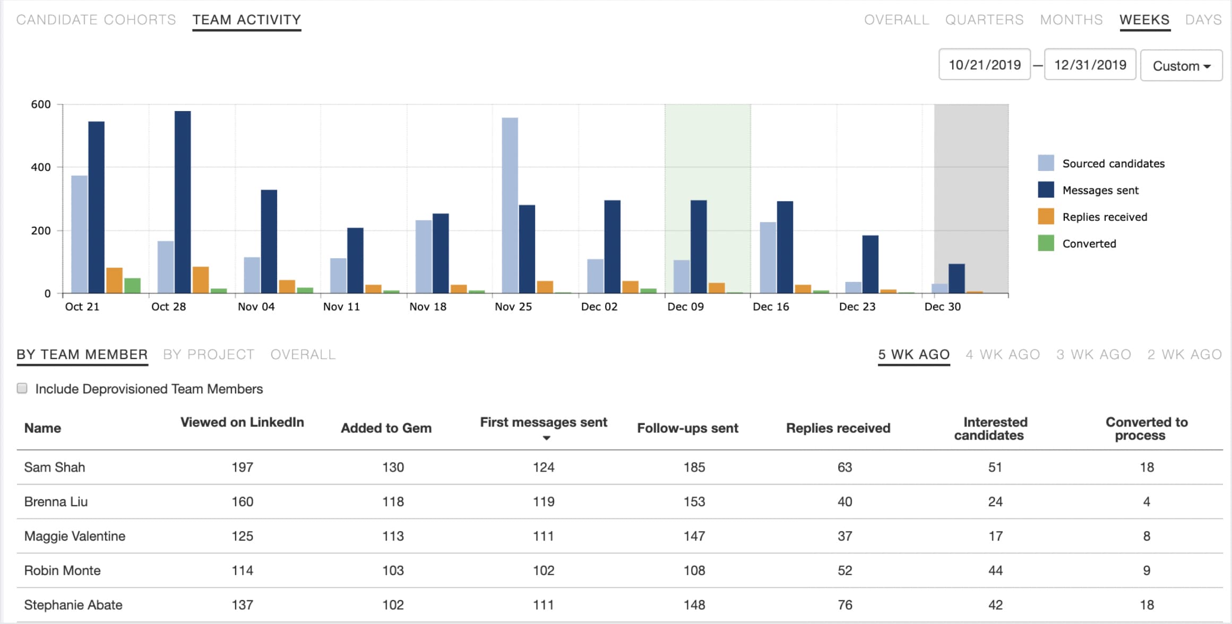
Task: Open the TEAM ACTIVITY tab
Action: (246, 20)
